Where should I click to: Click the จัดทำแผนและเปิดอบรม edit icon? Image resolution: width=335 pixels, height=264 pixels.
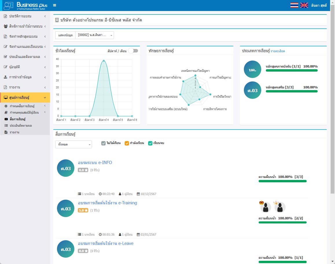pos(5,47)
